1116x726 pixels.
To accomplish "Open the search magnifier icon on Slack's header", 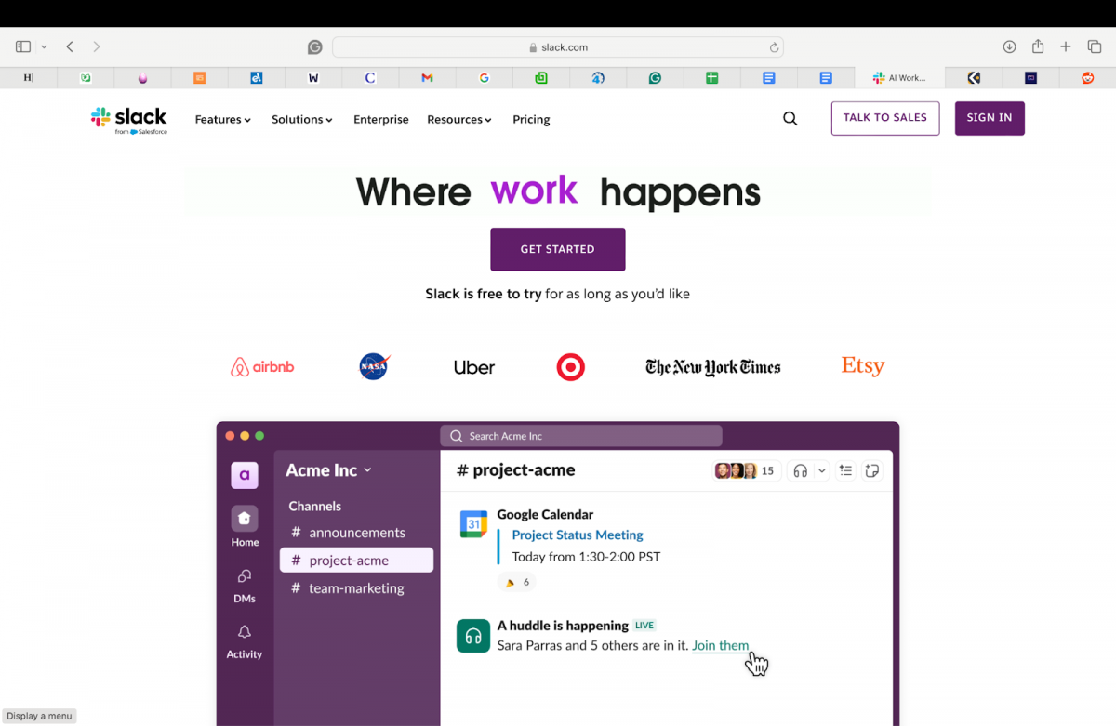I will tap(790, 119).
